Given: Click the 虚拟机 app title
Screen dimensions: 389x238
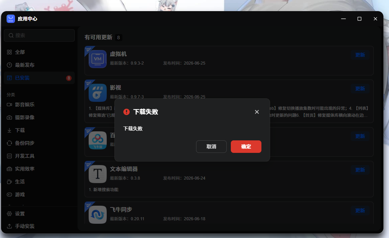Looking at the screenshot, I should [x=118, y=54].
